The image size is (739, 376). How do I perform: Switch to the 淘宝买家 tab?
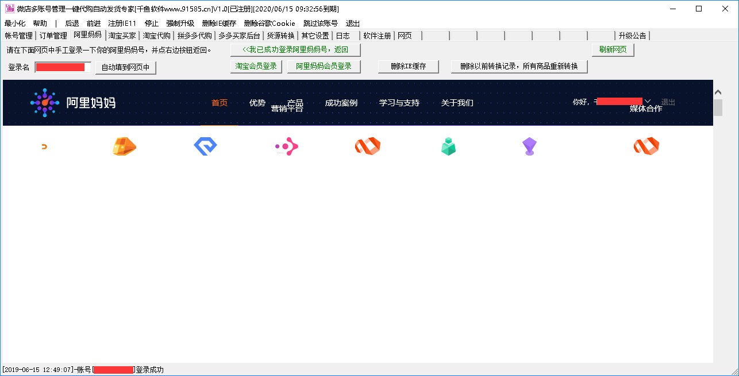(122, 36)
